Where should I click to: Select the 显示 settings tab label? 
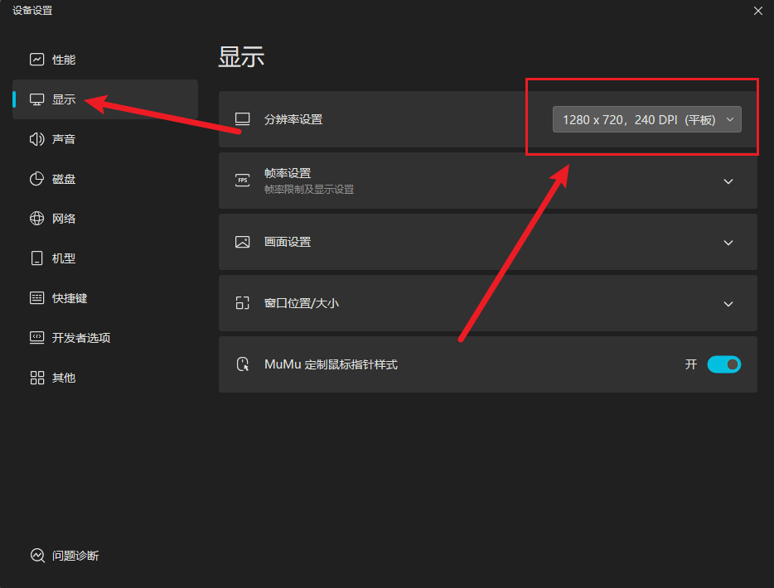click(x=64, y=99)
